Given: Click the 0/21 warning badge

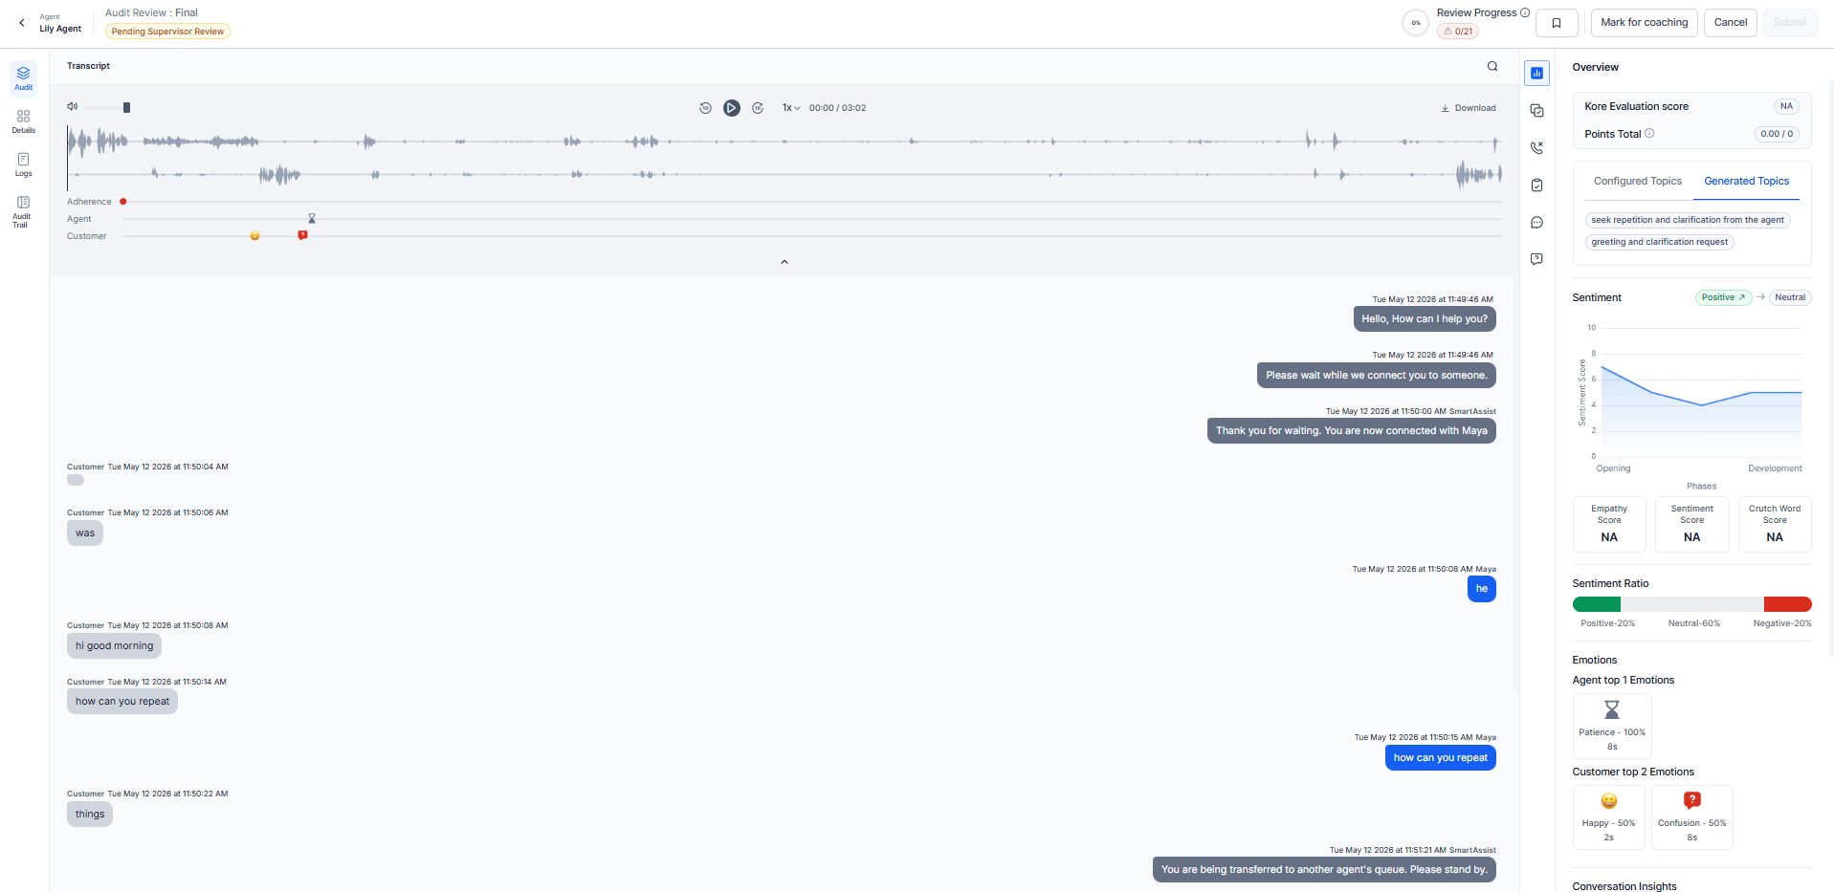Looking at the screenshot, I should pos(1458,32).
